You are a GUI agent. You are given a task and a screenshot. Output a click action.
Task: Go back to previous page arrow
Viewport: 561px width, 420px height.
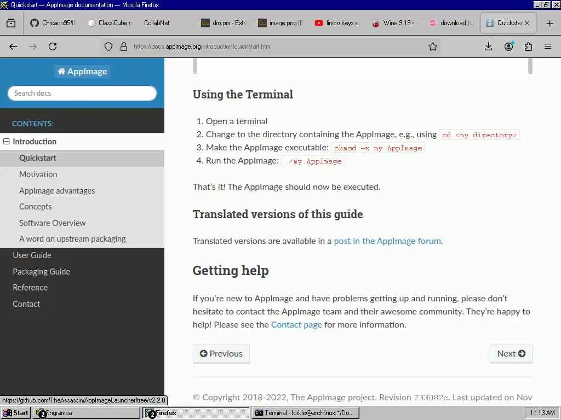coord(13,46)
